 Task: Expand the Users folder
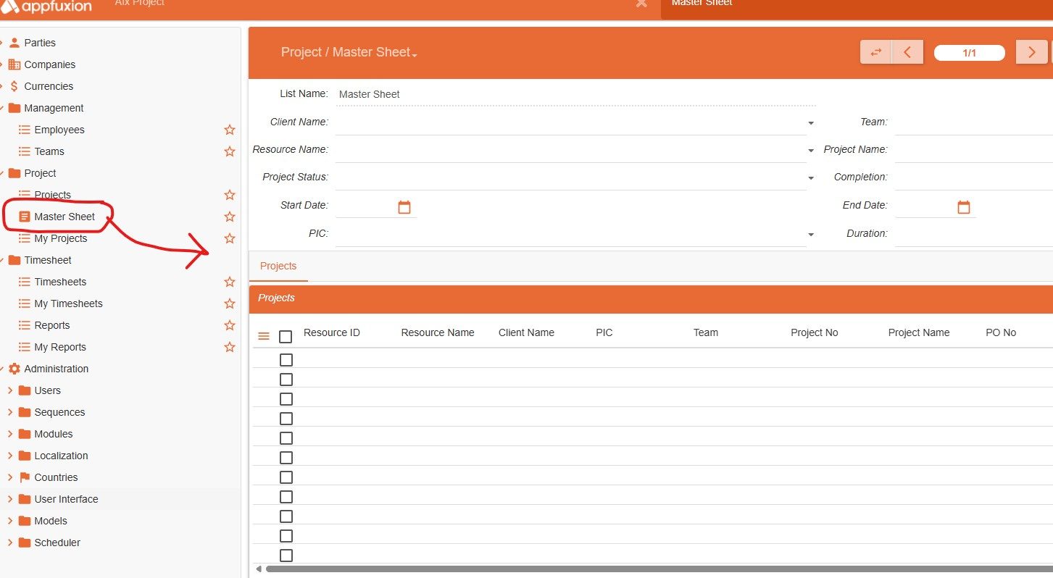10,390
